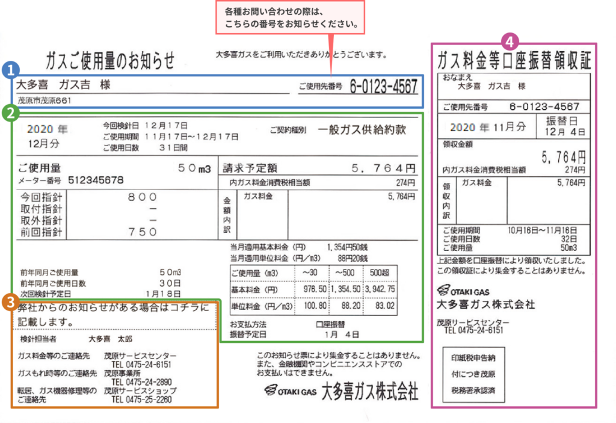Select unit charge 88円20銭

coord(353,258)
